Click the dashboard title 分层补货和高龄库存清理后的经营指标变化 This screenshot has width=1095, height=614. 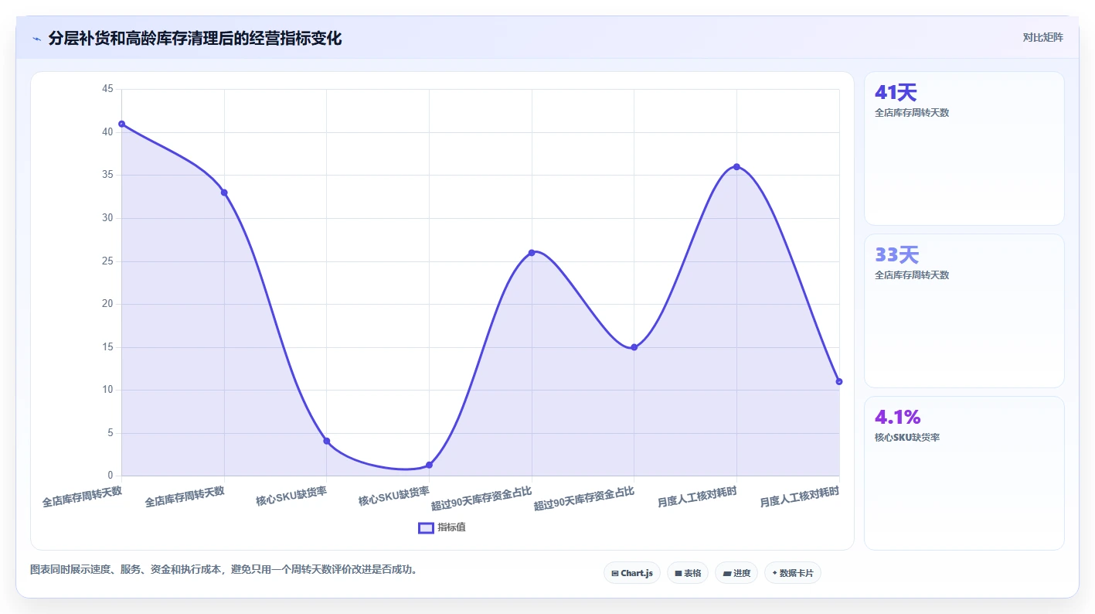click(195, 39)
